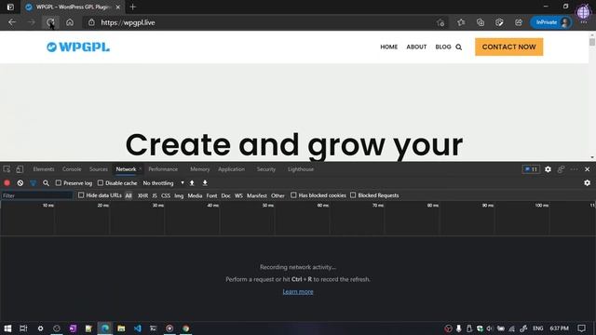Open File Explorer from taskbar
The height and width of the screenshot is (335, 596).
coord(121,328)
